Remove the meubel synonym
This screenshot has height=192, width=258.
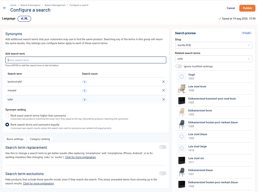click(x=163, y=90)
